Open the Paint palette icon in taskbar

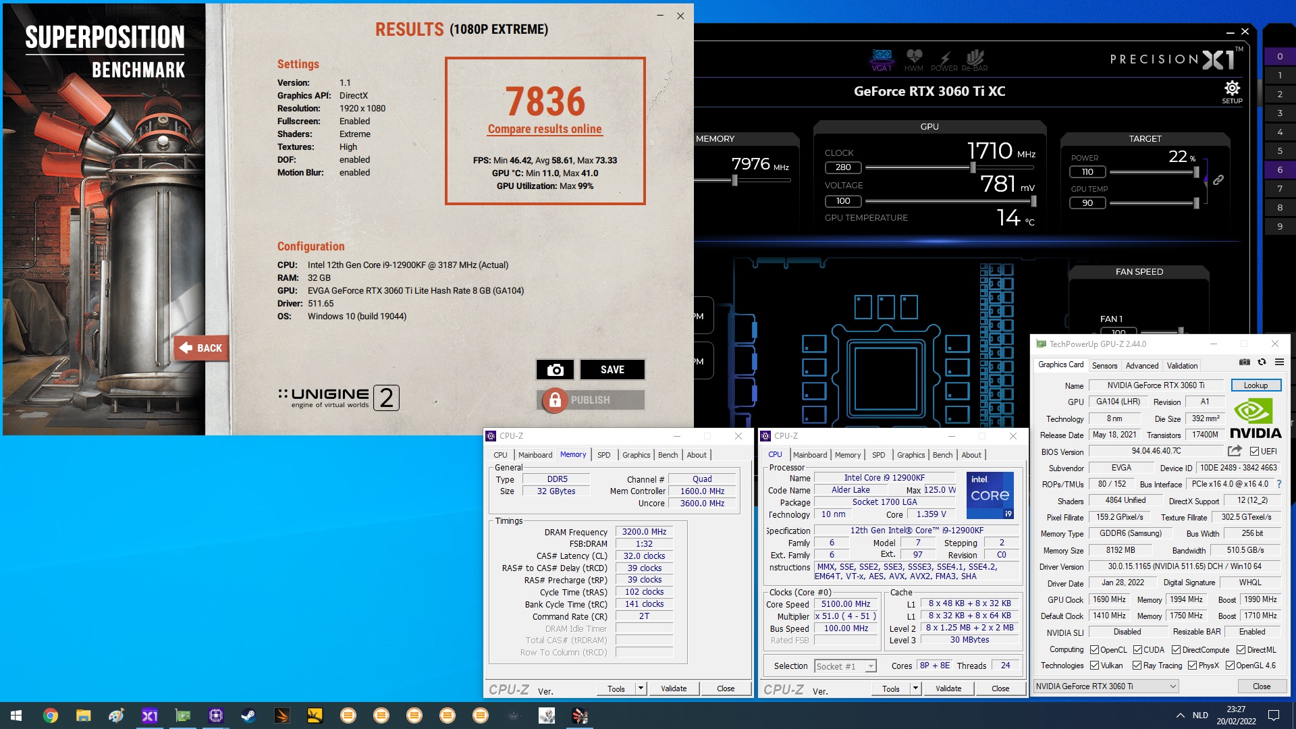pyautogui.click(x=116, y=715)
